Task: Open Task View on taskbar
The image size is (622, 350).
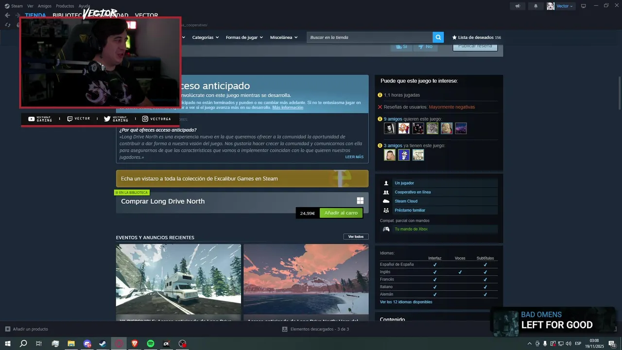Action: point(39,344)
